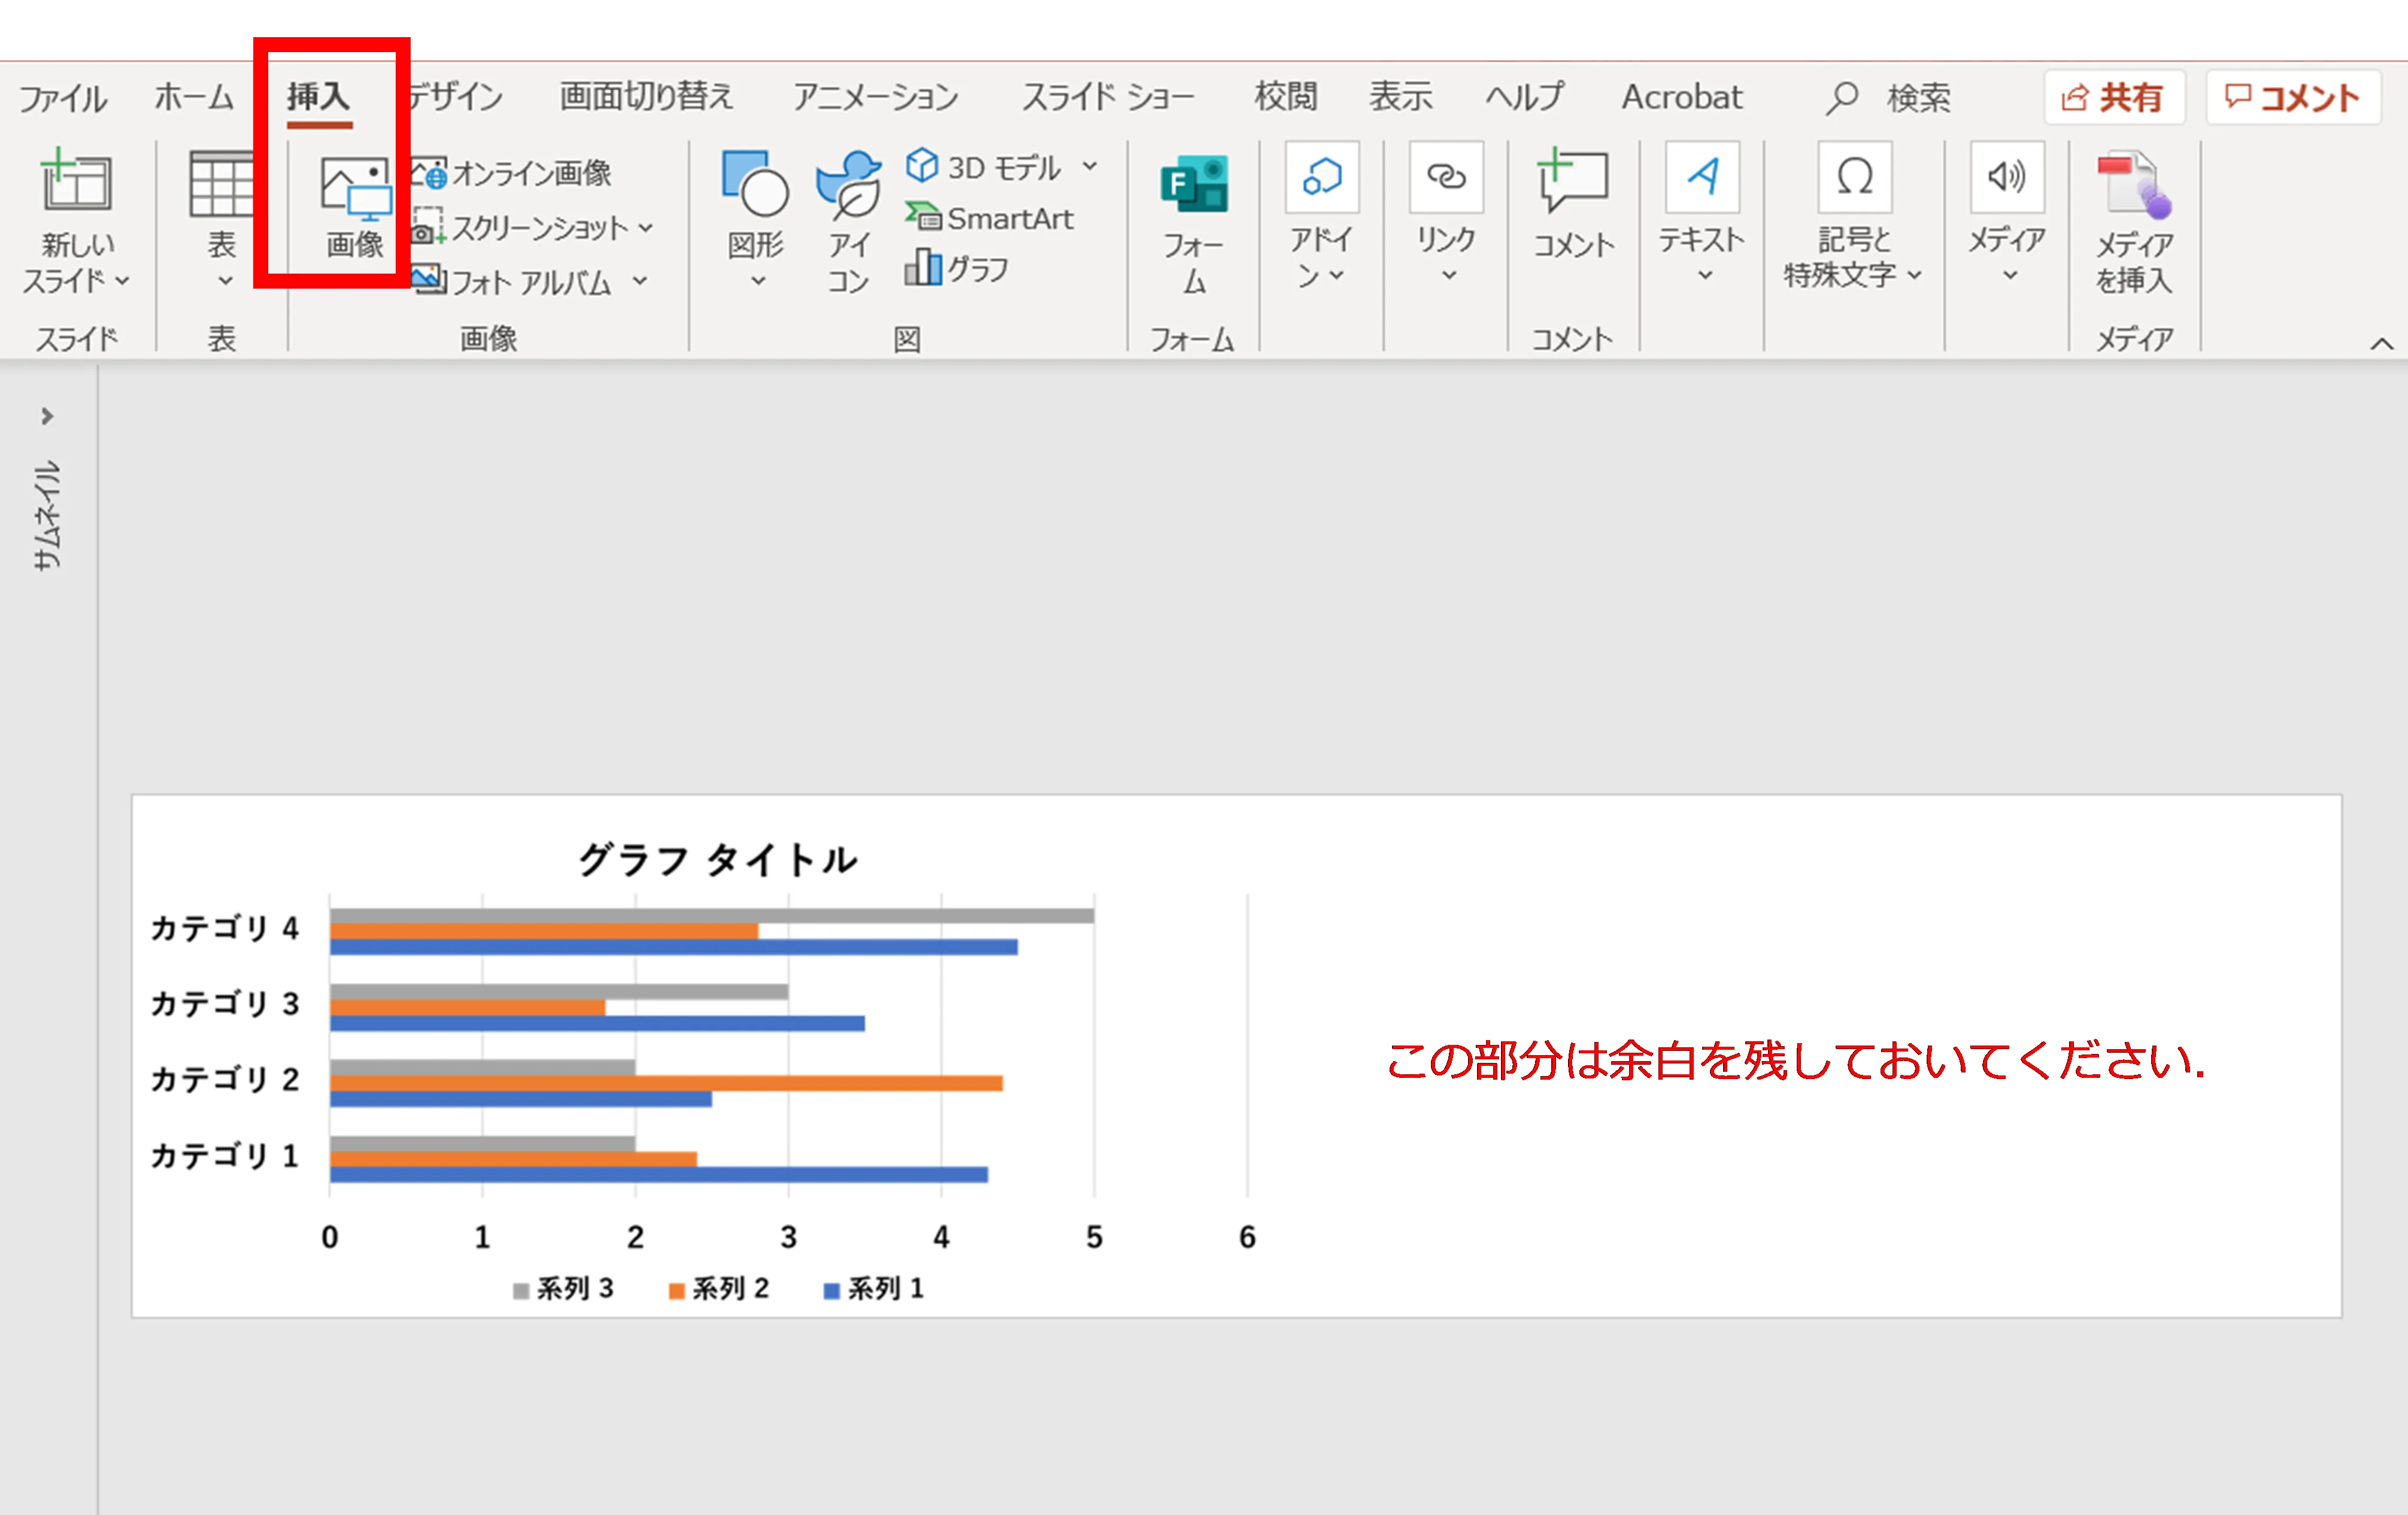Click the 記号と特殊文字 omega icon
Image resolution: width=2408 pixels, height=1515 pixels.
tap(1854, 178)
